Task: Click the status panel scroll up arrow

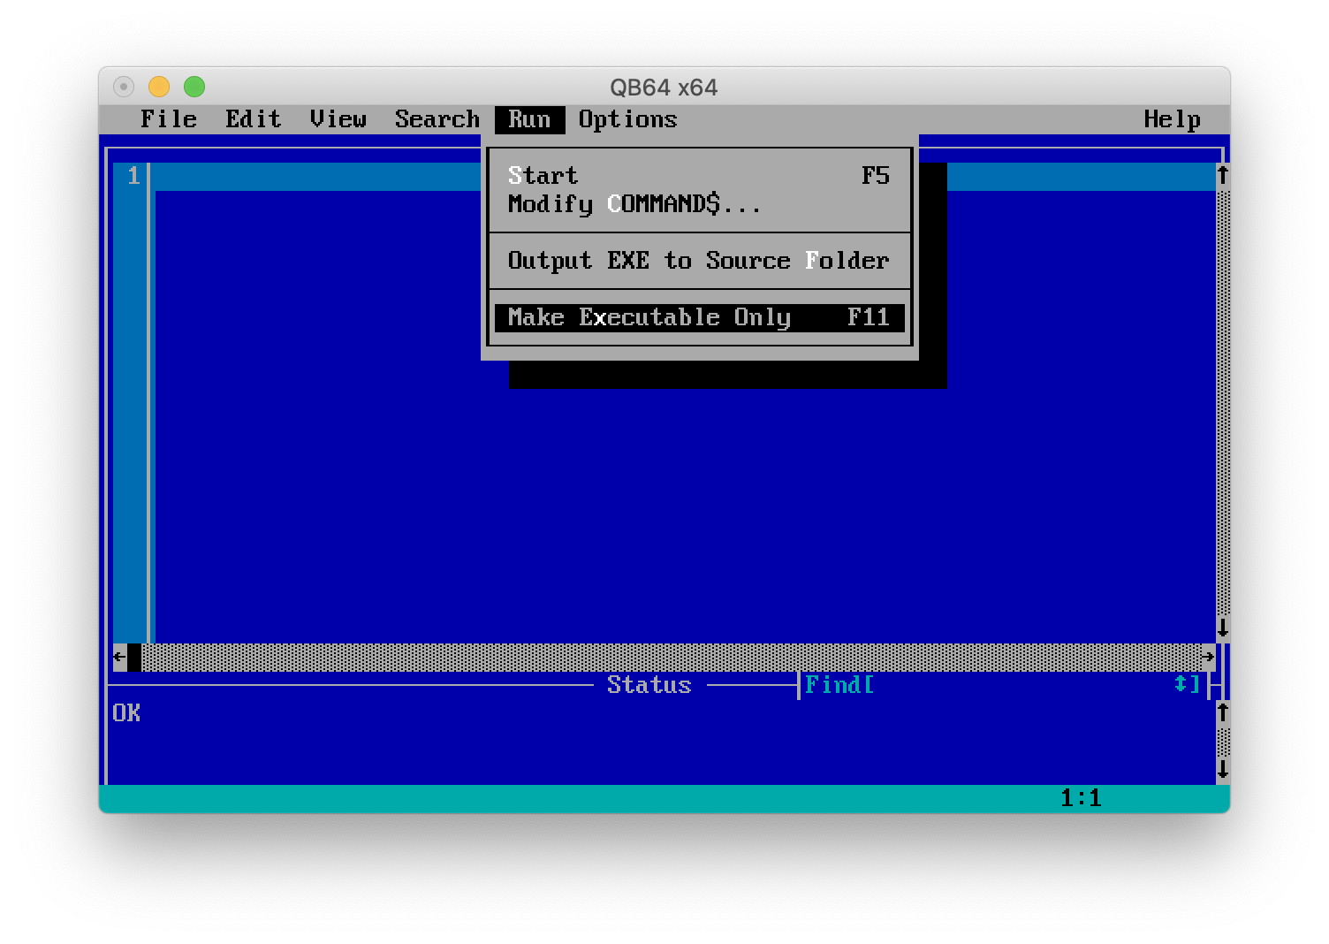Action: click(x=1222, y=712)
